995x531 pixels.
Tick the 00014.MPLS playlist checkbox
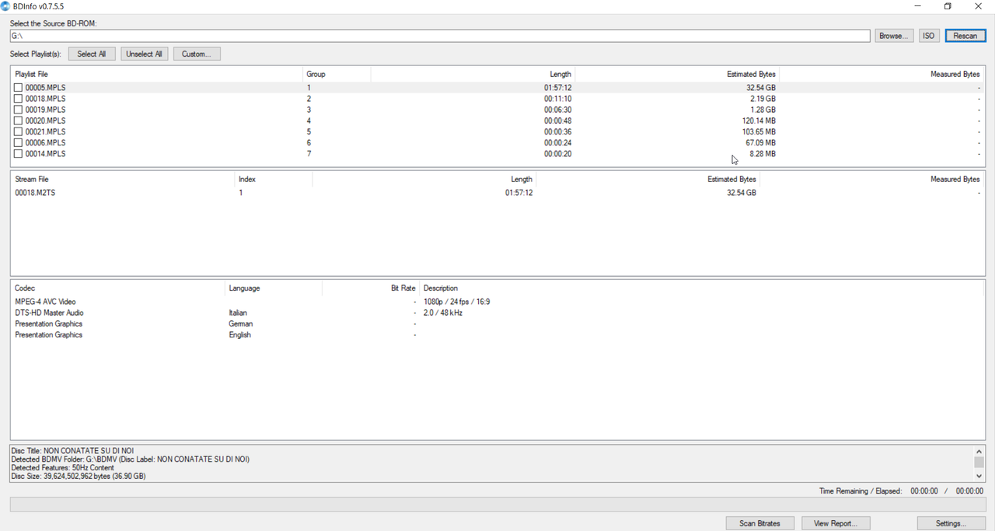[x=18, y=154]
